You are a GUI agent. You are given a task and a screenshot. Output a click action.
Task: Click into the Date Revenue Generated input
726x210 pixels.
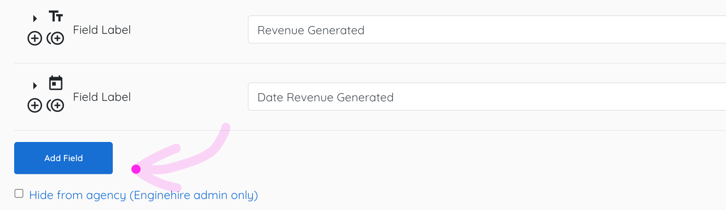[487, 97]
